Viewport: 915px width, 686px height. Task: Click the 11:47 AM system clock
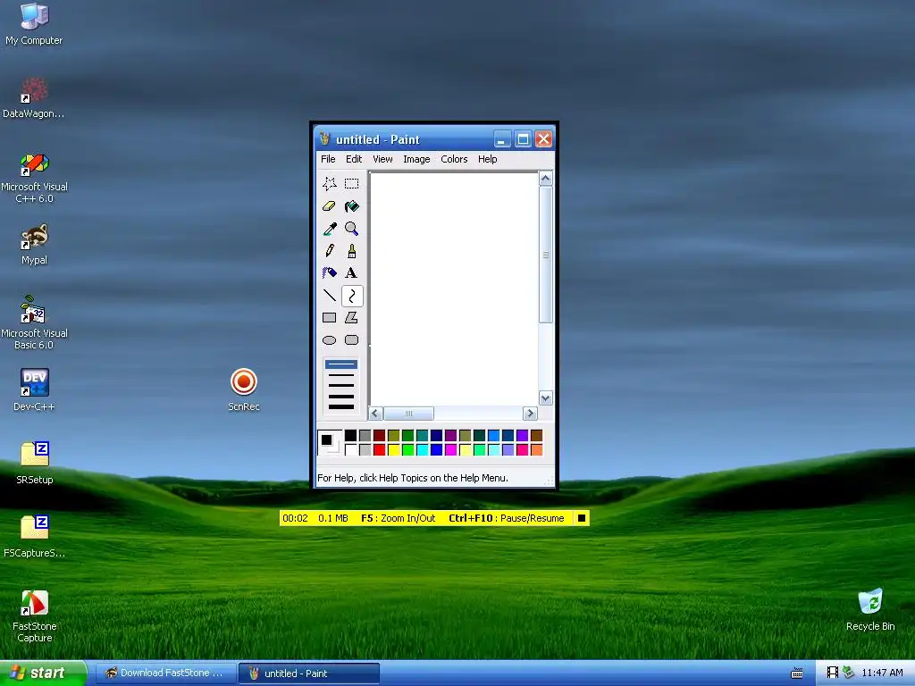coord(882,673)
